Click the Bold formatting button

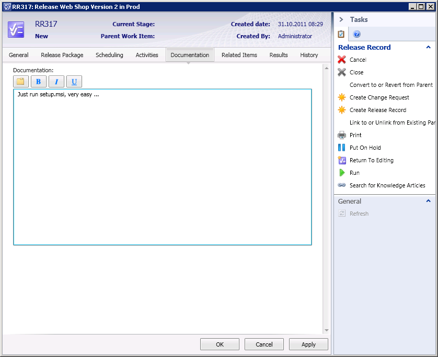point(39,82)
